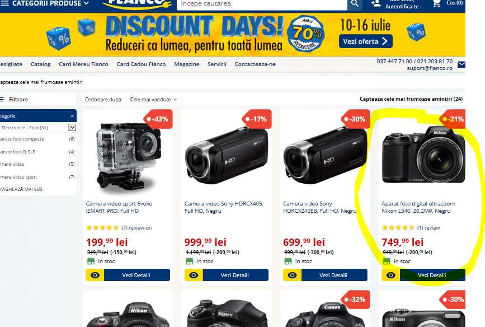Click the eye icon under Sony HDRCX405
This screenshot has width=485, height=327.
(x=194, y=275)
